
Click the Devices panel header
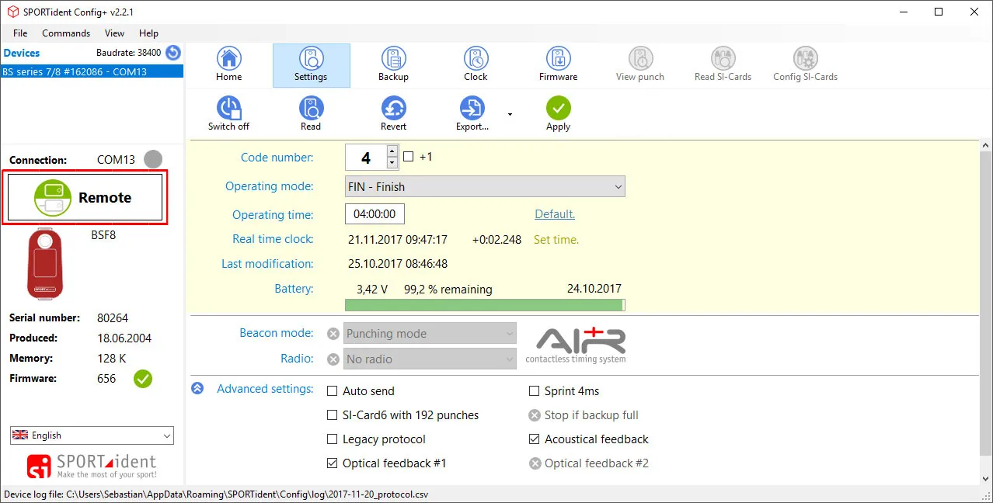[x=22, y=53]
